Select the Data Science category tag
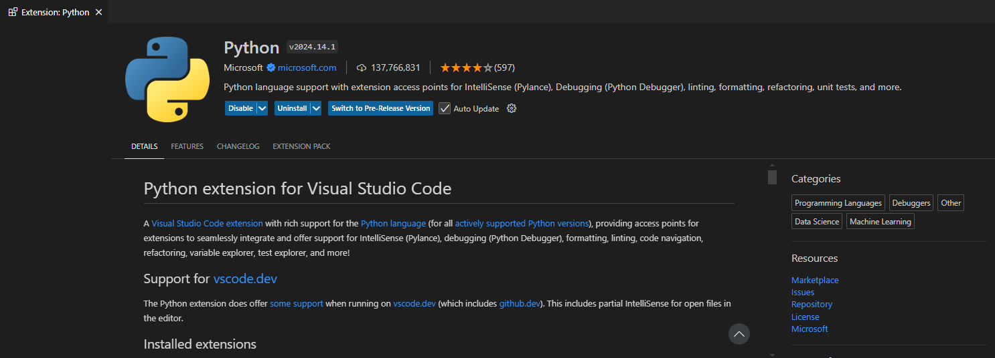The image size is (995, 358). point(816,222)
